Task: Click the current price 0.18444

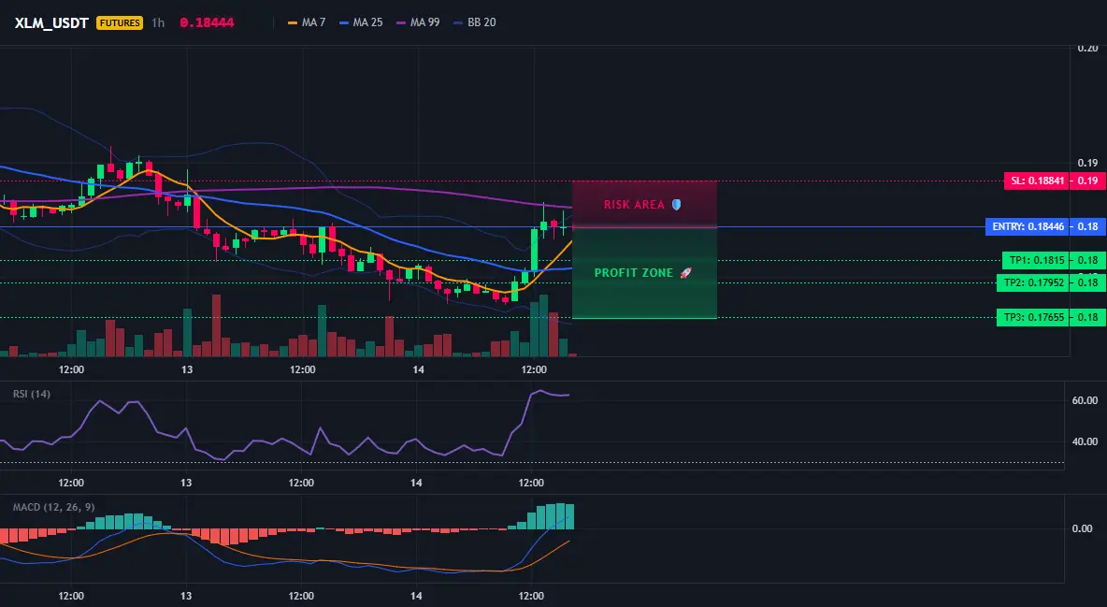Action: click(207, 22)
